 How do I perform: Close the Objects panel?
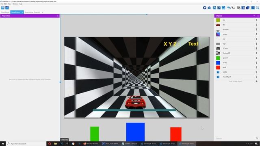(x=258, y=16)
